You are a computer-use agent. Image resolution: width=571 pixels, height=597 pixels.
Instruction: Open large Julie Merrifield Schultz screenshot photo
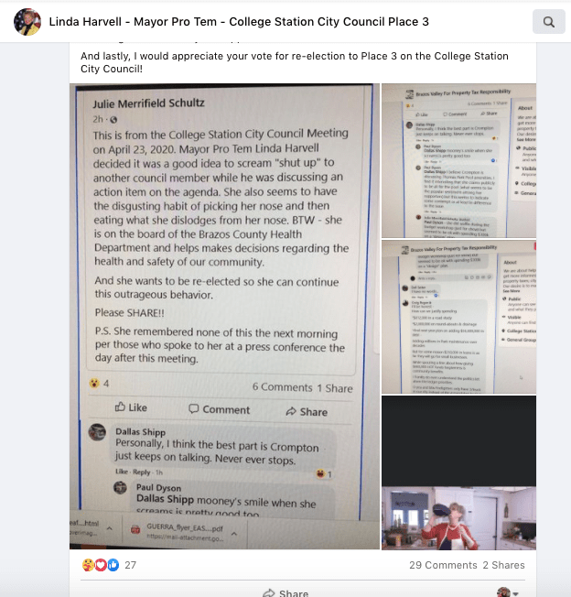pyautogui.click(x=224, y=316)
